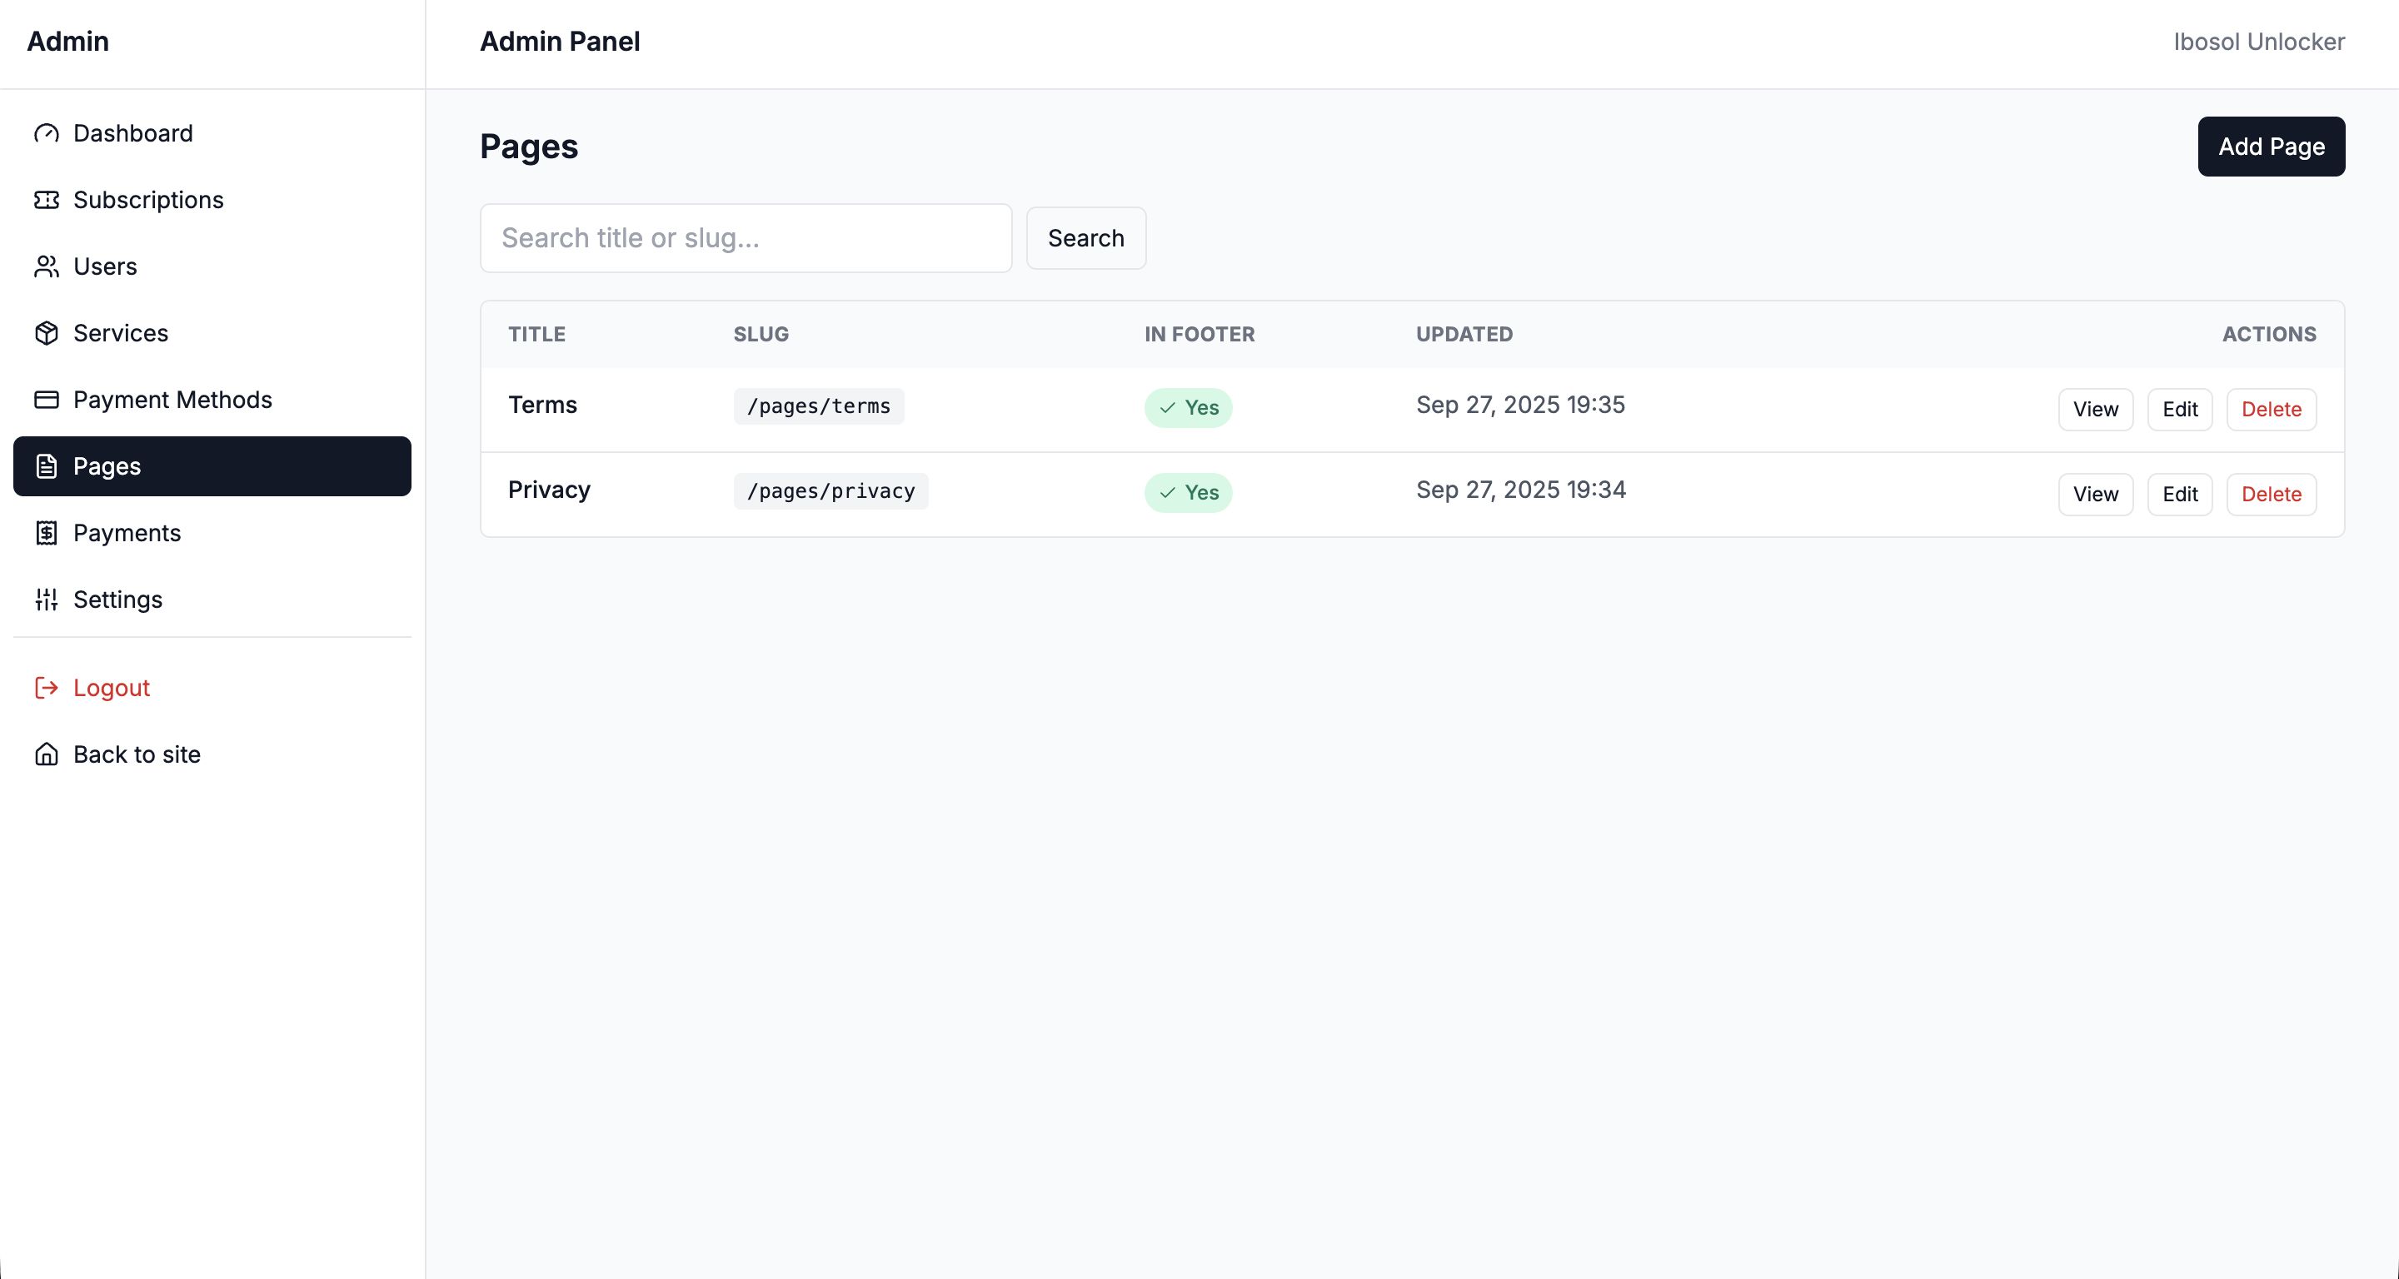Click the Services box icon

[47, 333]
